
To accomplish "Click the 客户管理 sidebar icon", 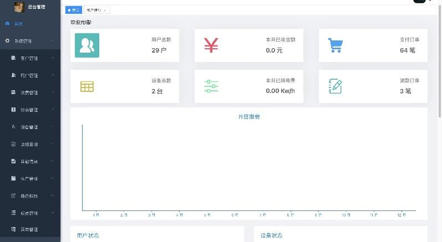I will click(13, 58).
